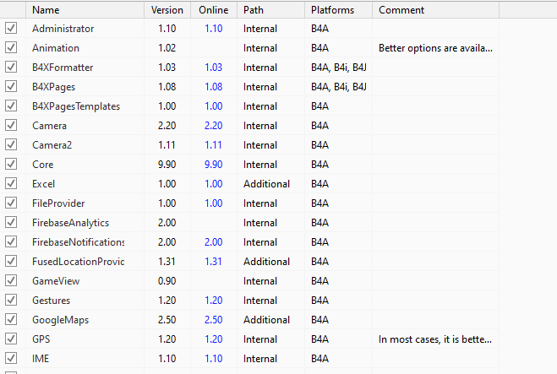Sort by the Online column header
Screen dimensions: 557x374
[213, 10]
